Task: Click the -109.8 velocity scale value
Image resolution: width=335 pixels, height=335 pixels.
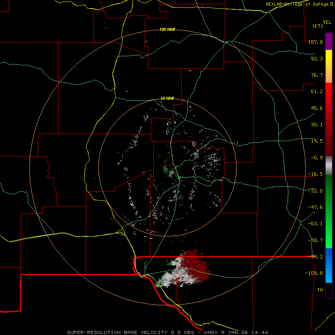Action: tap(314, 273)
